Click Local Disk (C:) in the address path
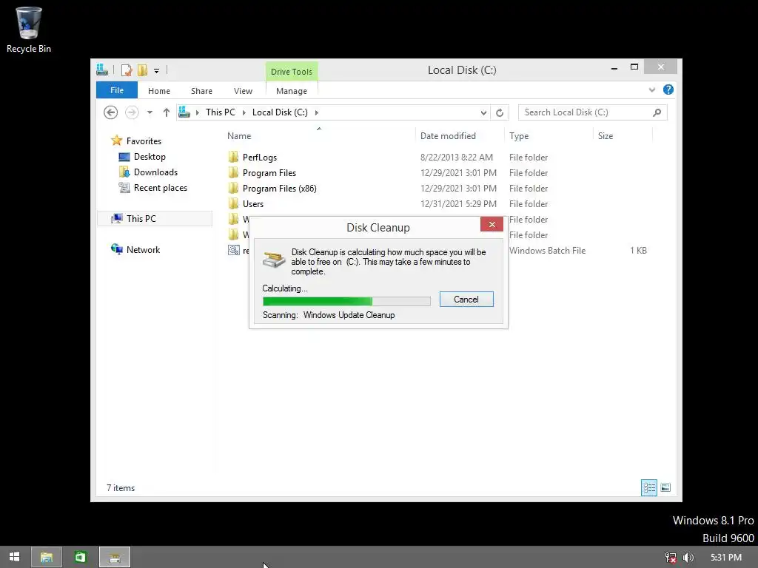Image resolution: width=758 pixels, height=568 pixels. coord(280,112)
